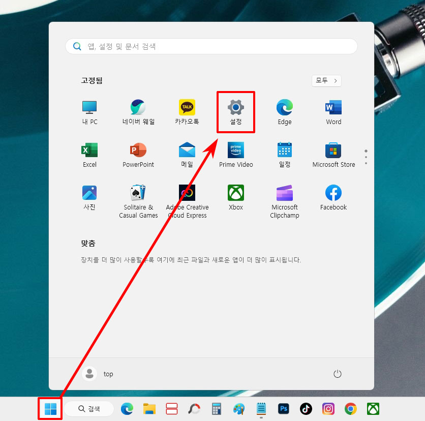Screen dimensions: 425x421
Task: Click the app and document search box
Action: (x=211, y=46)
